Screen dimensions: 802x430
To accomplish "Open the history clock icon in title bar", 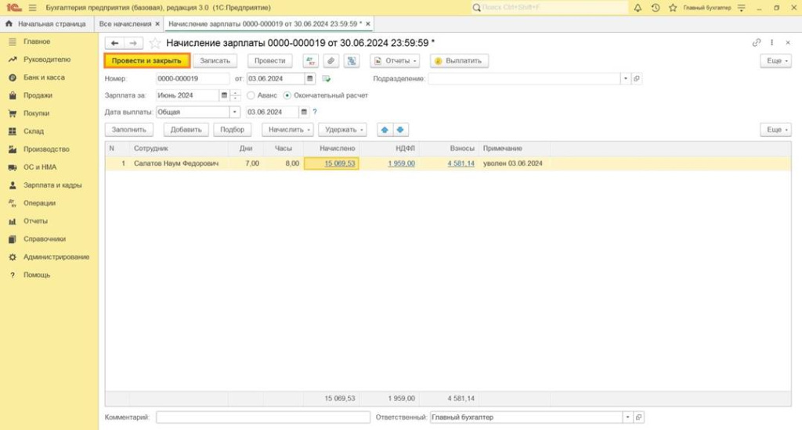I will [656, 7].
